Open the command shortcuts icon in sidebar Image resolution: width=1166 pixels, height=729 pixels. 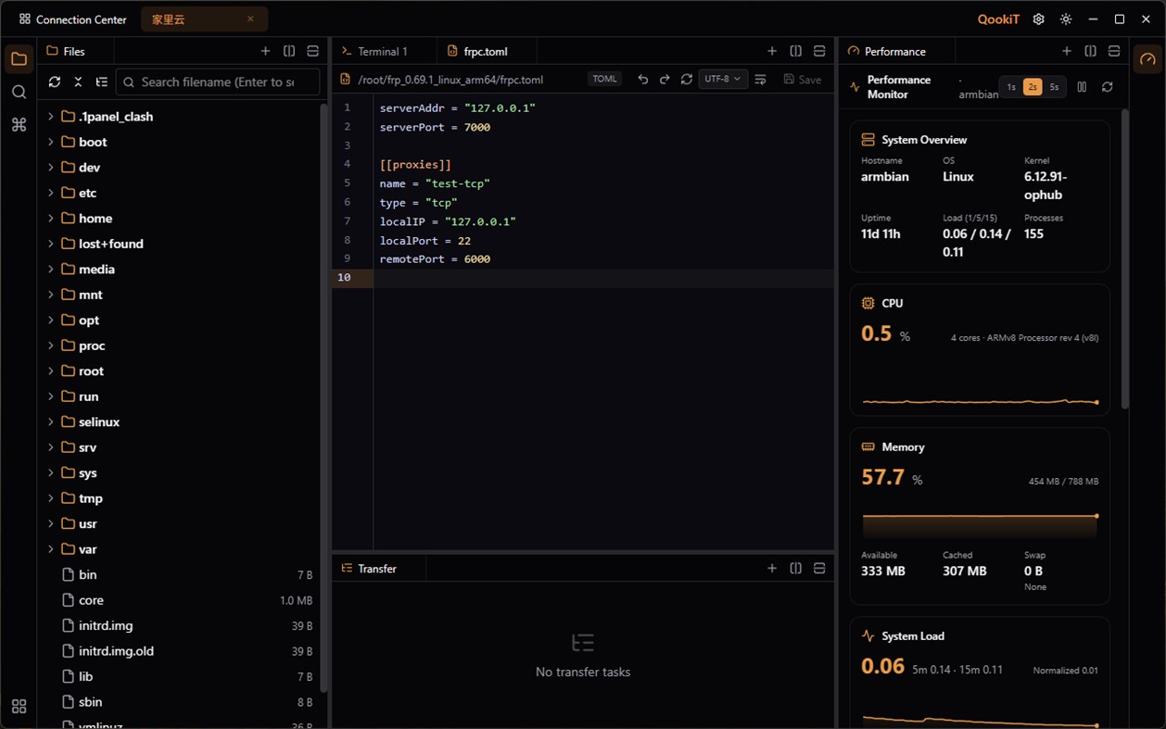point(19,124)
